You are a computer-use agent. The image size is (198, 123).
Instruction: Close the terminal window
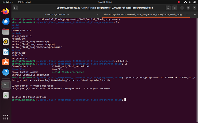(x=194, y=8)
